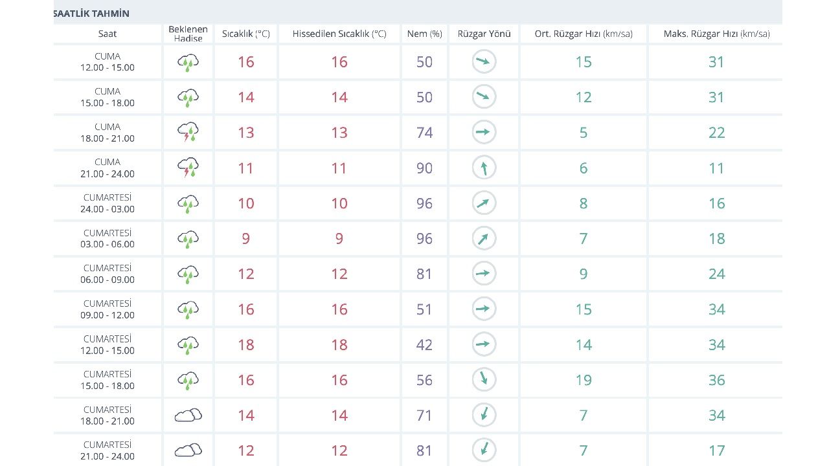Click the rain icon for Cumartesi 06.00 - 09.00

pos(188,274)
